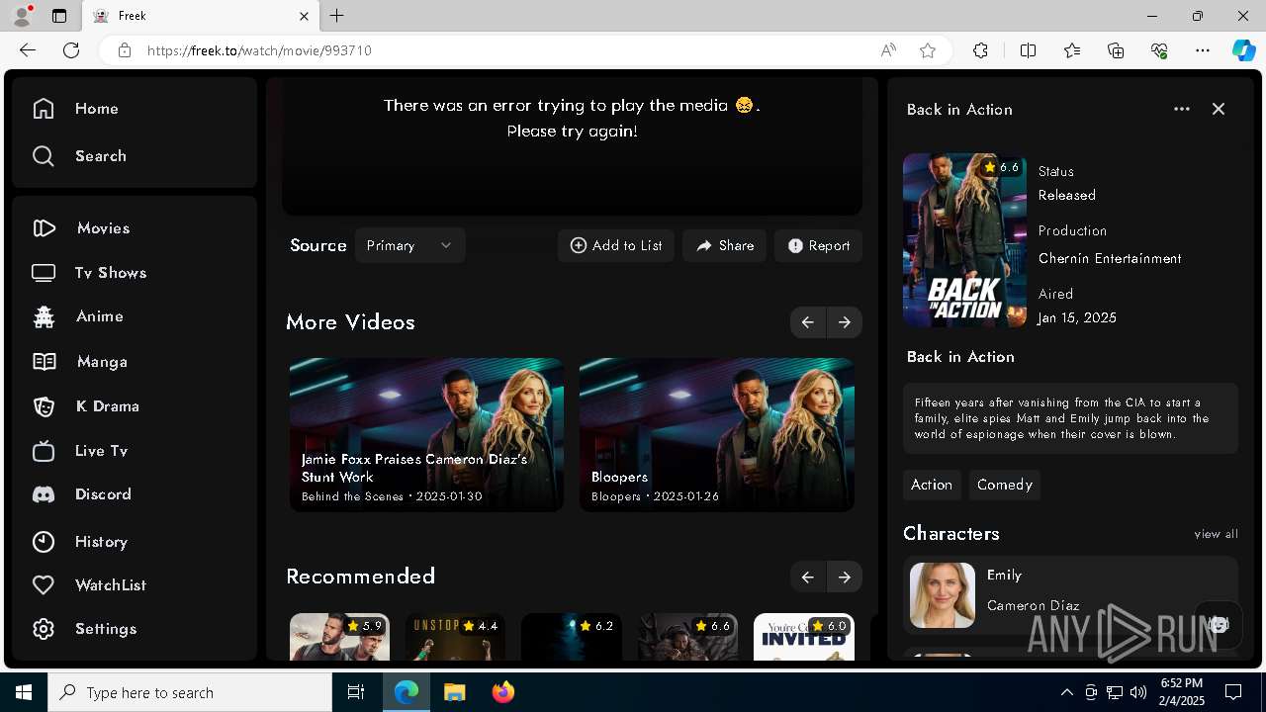Open the browser profile icon
This screenshot has width=1266, height=712.
pos(22,16)
